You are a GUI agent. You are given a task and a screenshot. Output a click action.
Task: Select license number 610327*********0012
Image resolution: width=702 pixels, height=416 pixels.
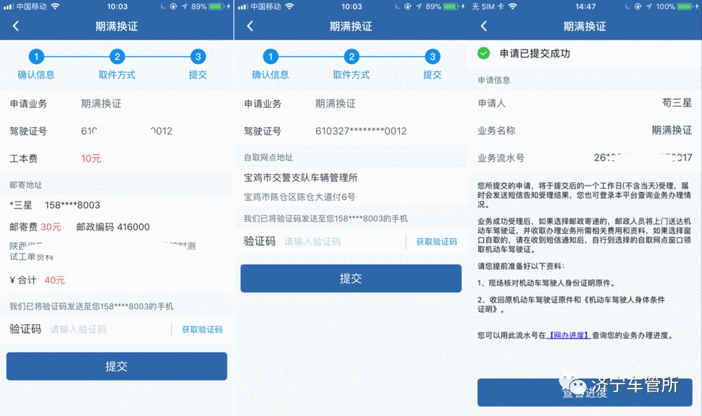tap(361, 131)
